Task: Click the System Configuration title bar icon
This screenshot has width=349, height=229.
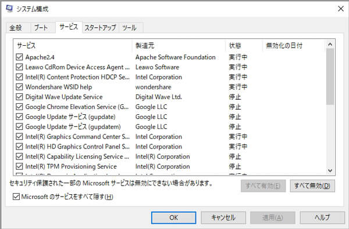Action: (x=9, y=9)
